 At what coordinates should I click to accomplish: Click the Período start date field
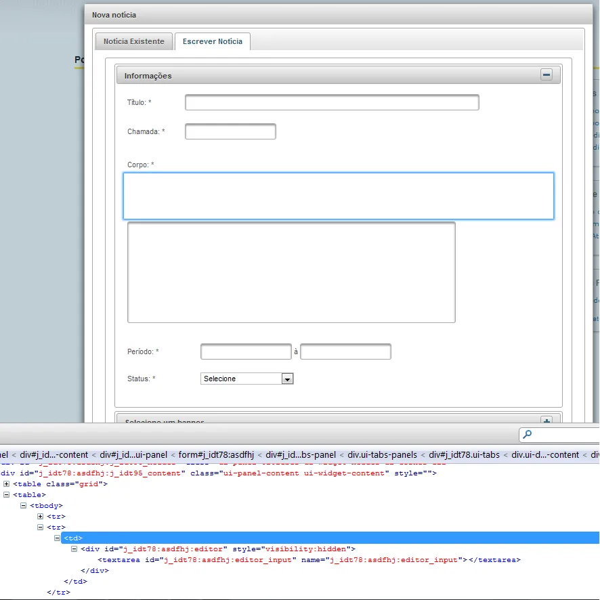pyautogui.click(x=246, y=351)
